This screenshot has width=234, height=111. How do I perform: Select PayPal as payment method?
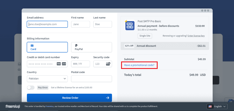click(x=92, y=47)
